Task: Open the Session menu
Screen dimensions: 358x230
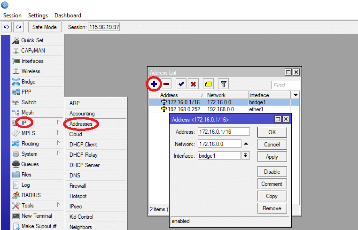Action: point(12,15)
